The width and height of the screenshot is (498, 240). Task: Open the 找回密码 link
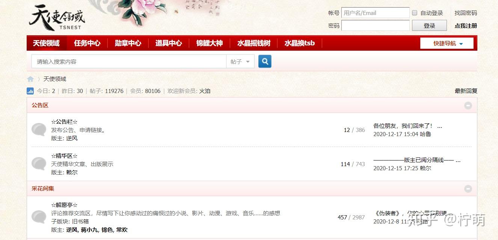pos(466,13)
